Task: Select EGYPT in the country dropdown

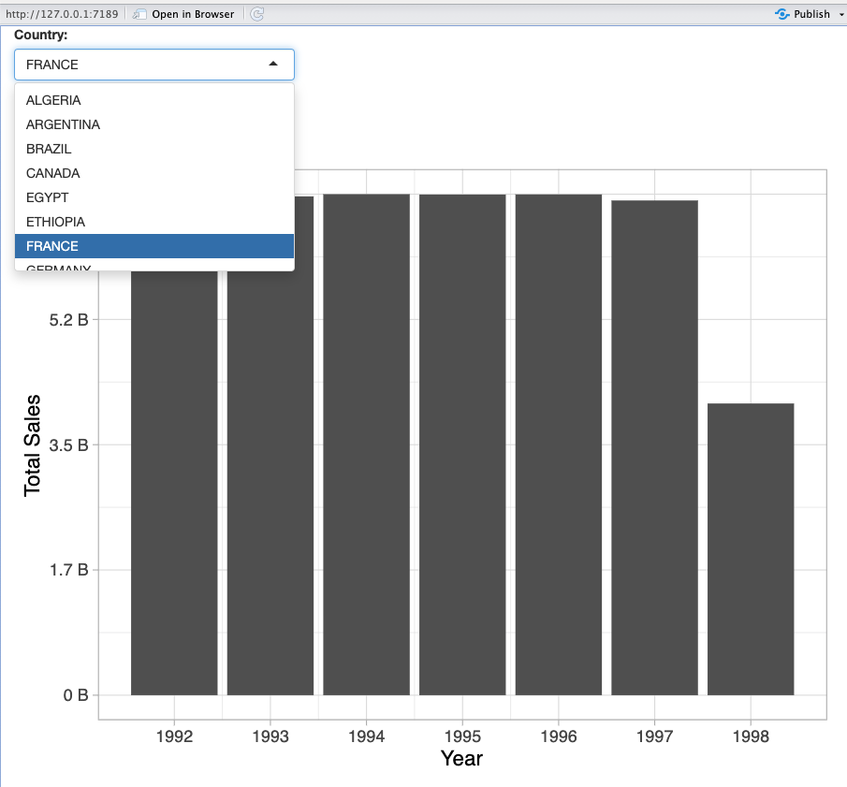Action: [x=47, y=197]
